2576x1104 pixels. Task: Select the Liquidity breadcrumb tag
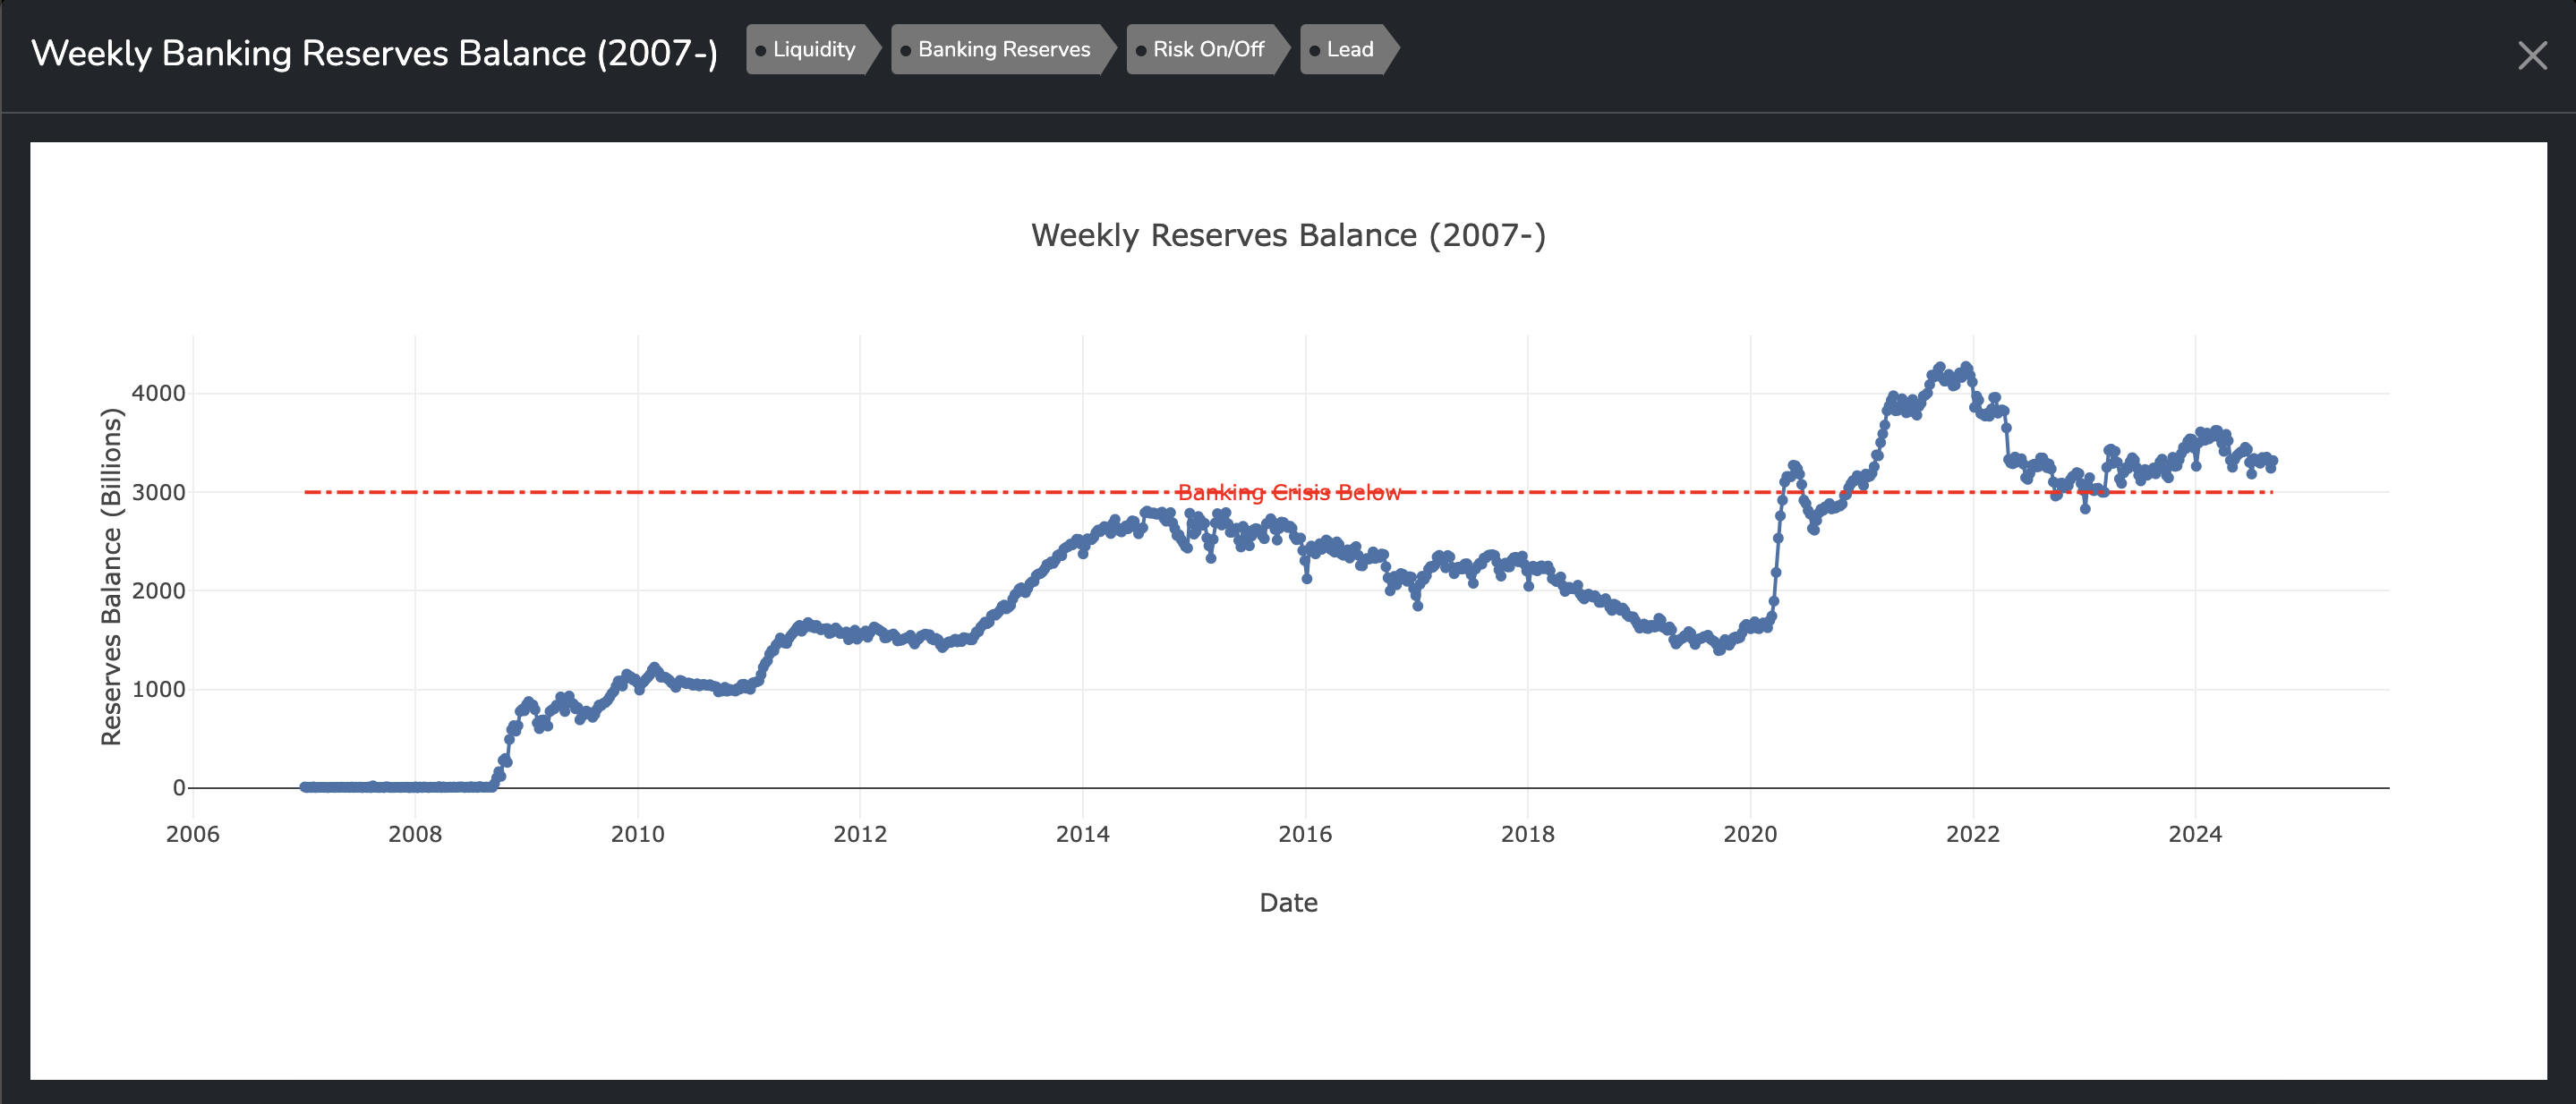click(813, 49)
